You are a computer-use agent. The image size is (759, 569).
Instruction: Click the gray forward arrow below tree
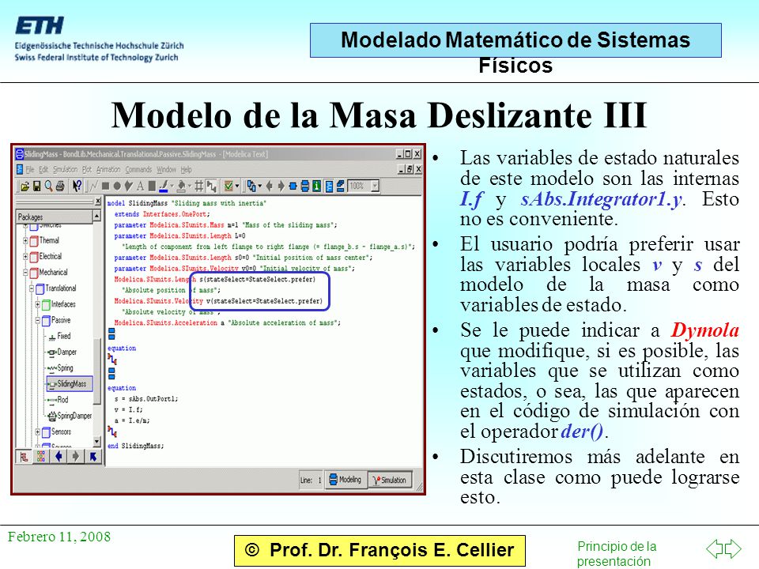click(x=76, y=456)
